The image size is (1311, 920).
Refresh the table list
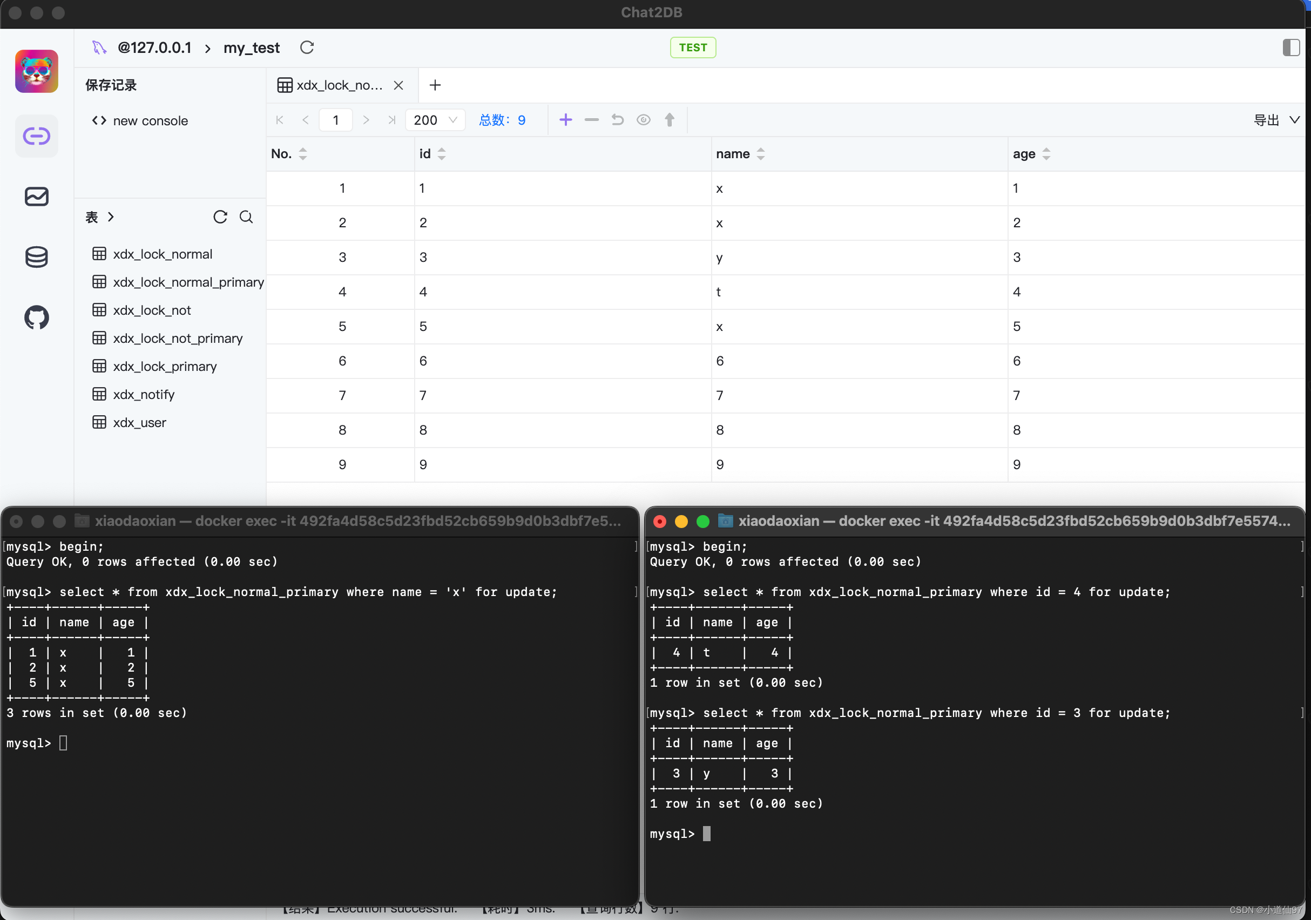(x=220, y=217)
